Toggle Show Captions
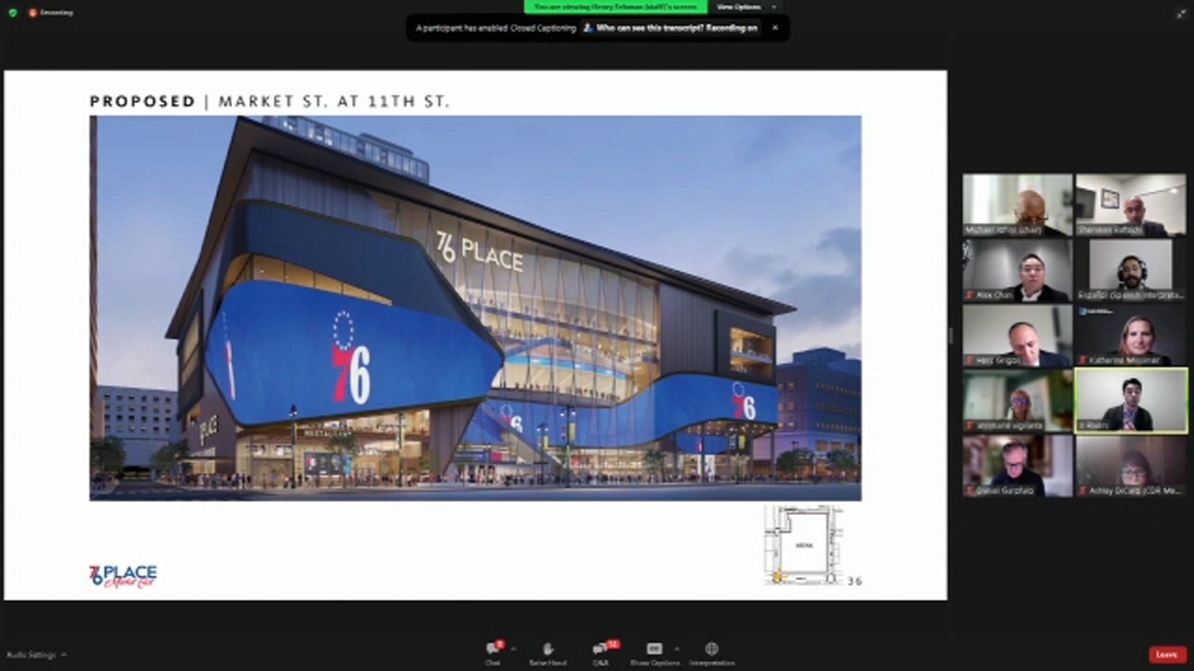This screenshot has width=1194, height=671. [654, 653]
